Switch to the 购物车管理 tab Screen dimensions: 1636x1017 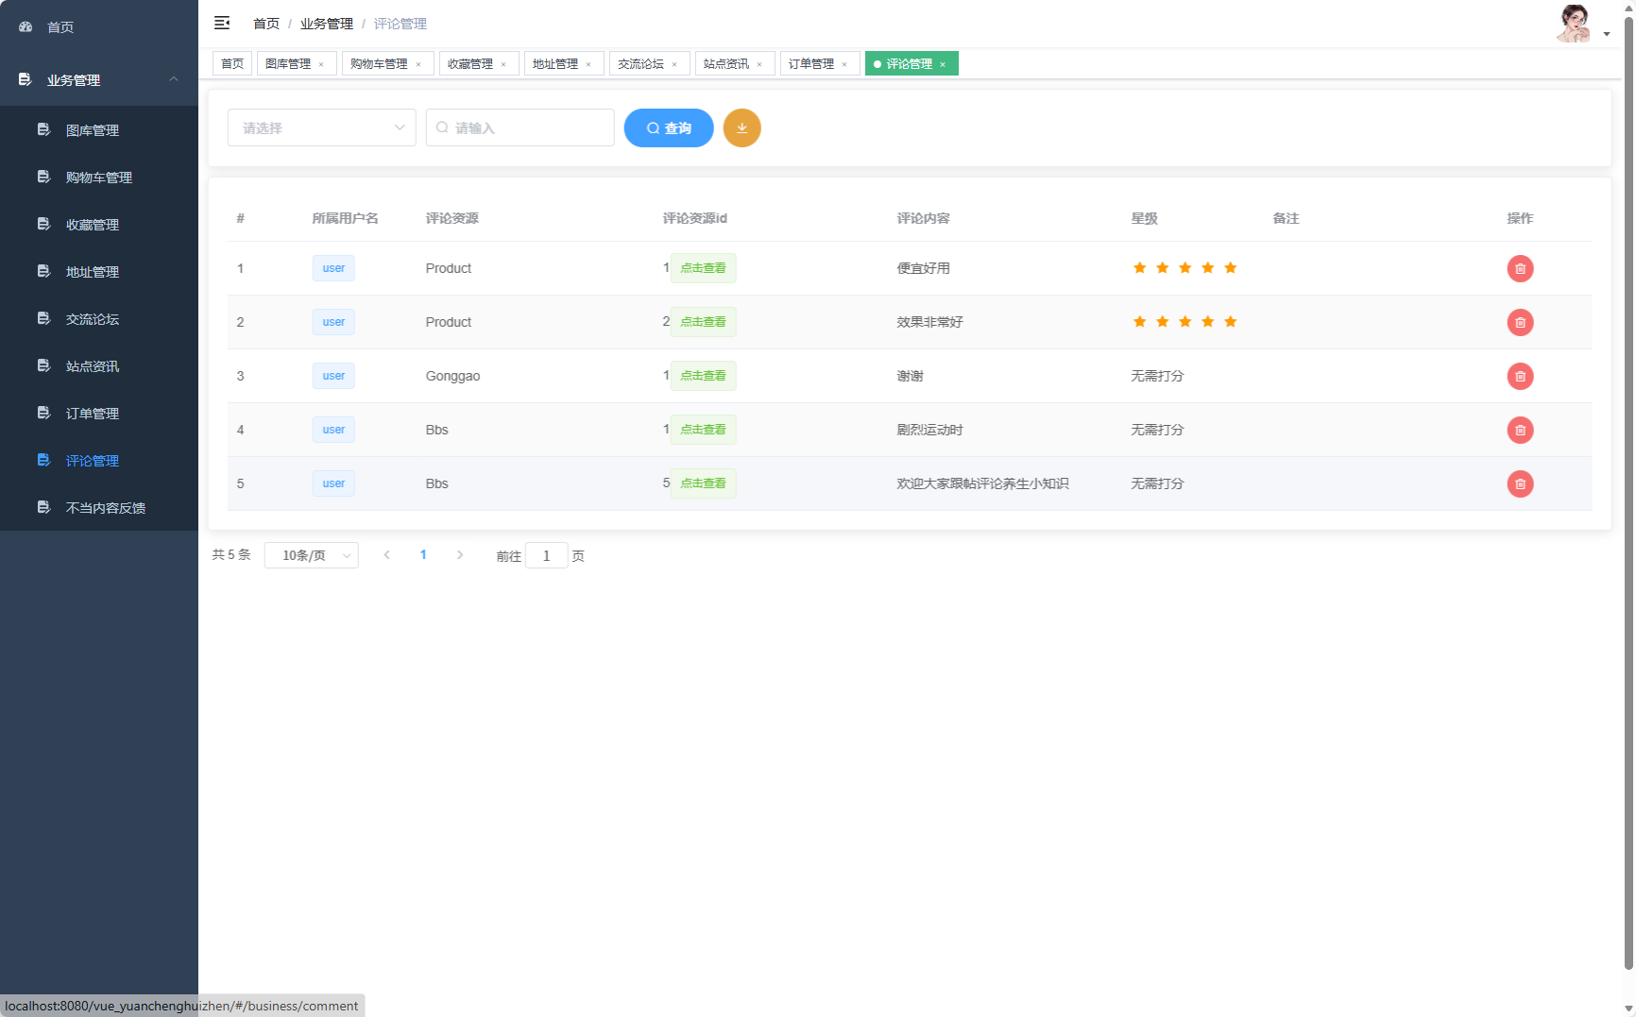[379, 64]
